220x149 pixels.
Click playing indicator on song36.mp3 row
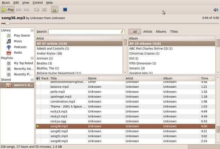[x=38, y=126]
